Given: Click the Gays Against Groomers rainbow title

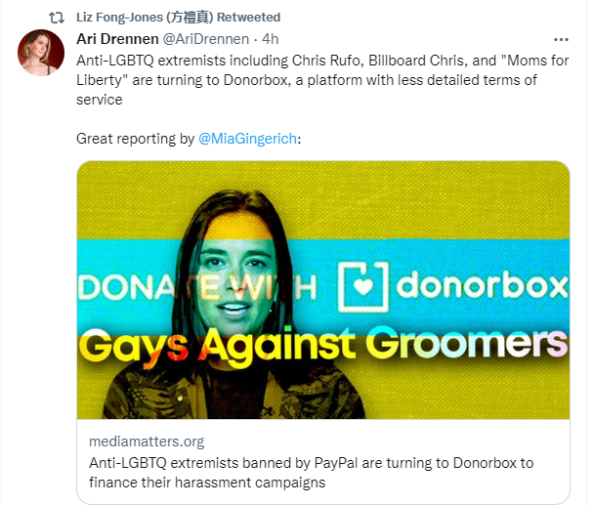Looking at the screenshot, I should tap(323, 344).
